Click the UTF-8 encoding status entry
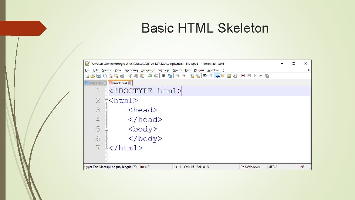The image size is (355, 200). click(x=273, y=167)
